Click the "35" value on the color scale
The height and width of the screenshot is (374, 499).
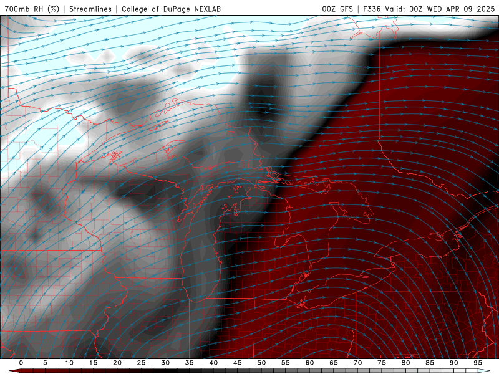[190, 363]
